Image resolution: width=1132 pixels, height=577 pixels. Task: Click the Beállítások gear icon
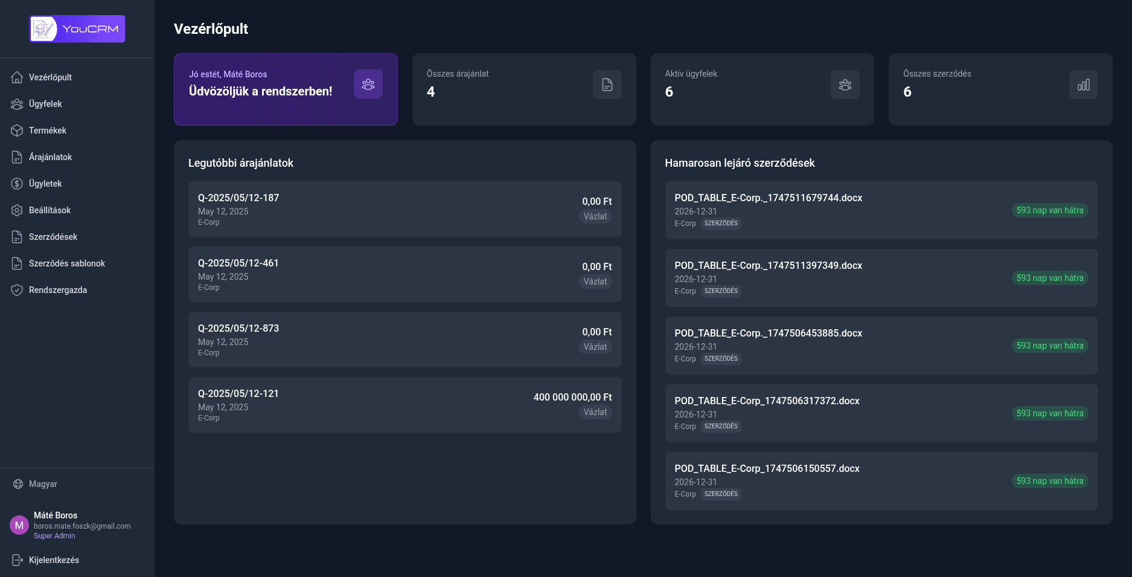pos(17,210)
